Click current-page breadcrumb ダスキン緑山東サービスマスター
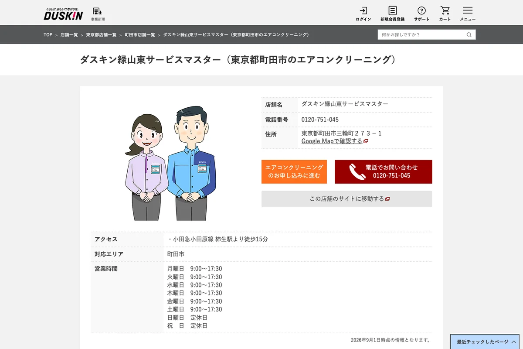The image size is (523, 349). point(236,34)
